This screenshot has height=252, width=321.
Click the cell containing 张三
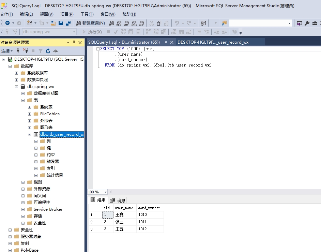click(x=125, y=222)
